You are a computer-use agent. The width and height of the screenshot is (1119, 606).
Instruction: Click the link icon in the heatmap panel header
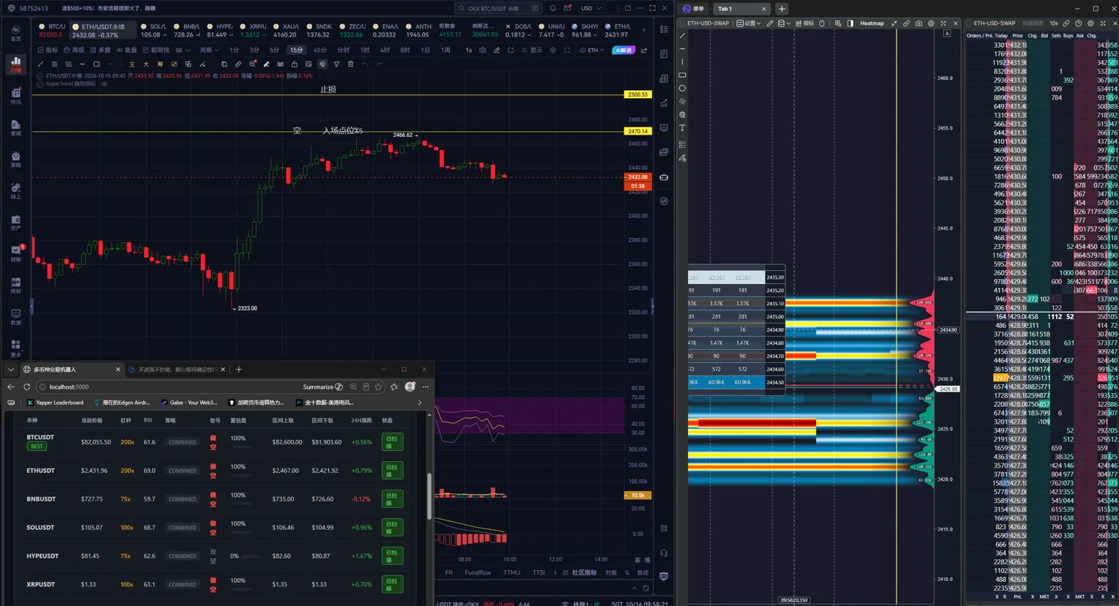[906, 23]
